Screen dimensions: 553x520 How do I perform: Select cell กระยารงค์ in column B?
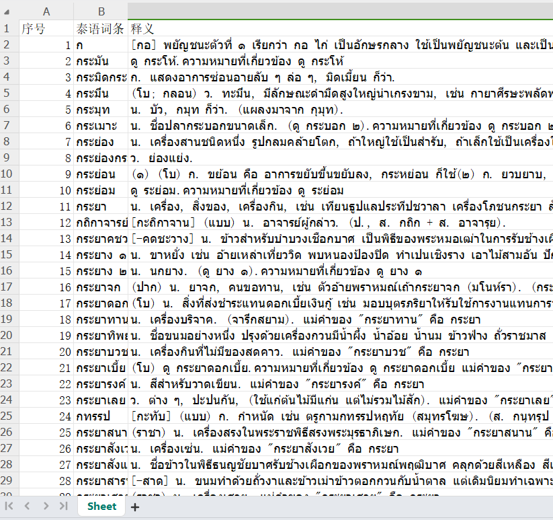coord(101,383)
